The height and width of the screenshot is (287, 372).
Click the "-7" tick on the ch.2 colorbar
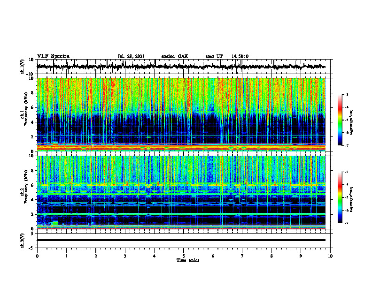click(x=347, y=223)
